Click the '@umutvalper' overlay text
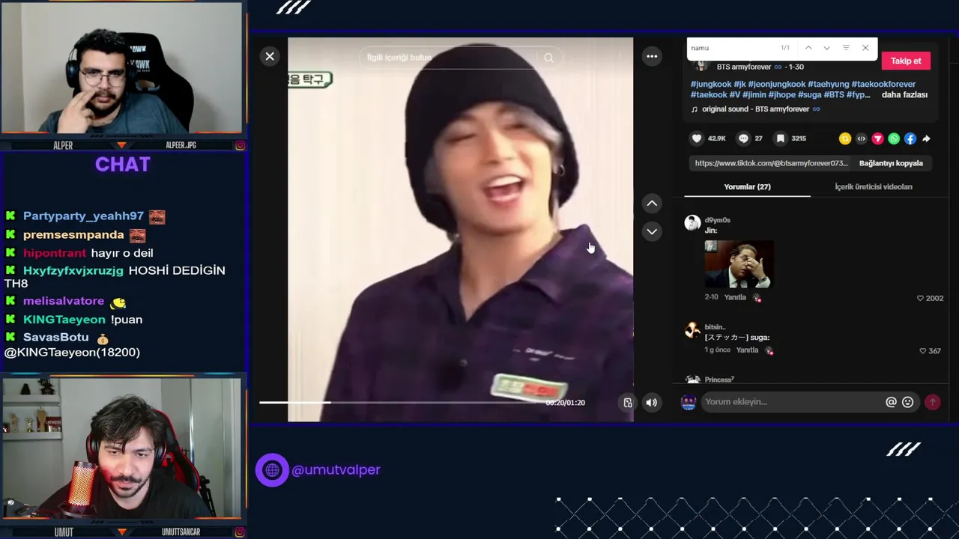 336,470
